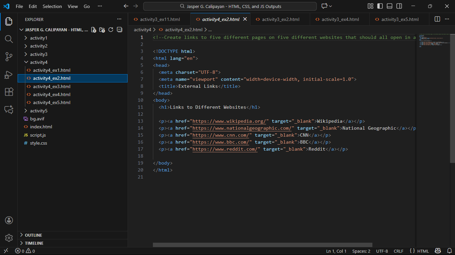Toggle the primary side bar layout button
Screen dimensions: 455x255
point(380,6)
